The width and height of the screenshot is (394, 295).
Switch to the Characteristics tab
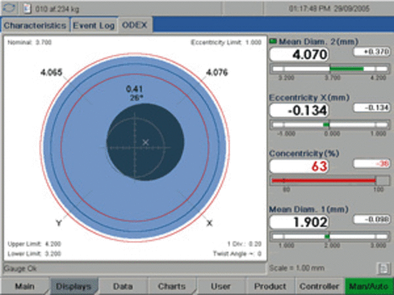[35, 26]
